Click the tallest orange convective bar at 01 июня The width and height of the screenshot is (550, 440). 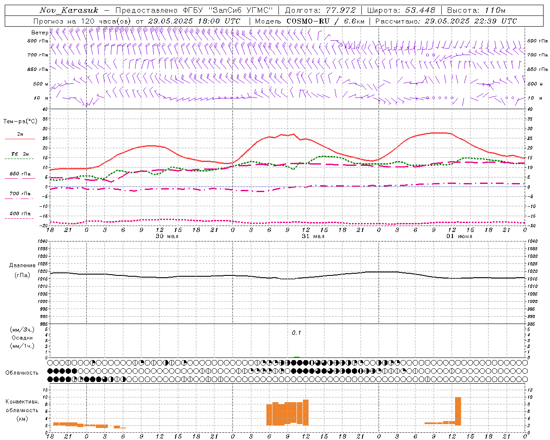[x=458, y=411]
